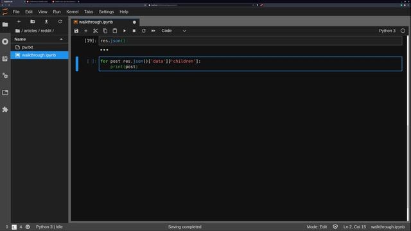
Task: Click the trusted notebook shield icon
Action: (x=335, y=227)
